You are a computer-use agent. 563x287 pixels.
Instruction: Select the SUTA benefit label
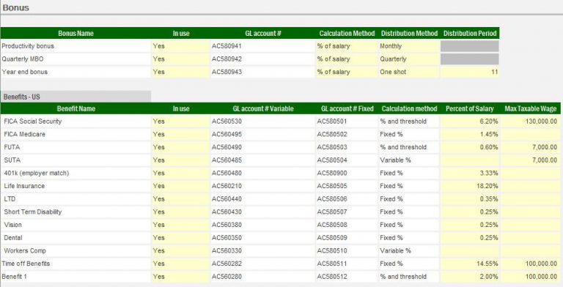[x=12, y=160]
